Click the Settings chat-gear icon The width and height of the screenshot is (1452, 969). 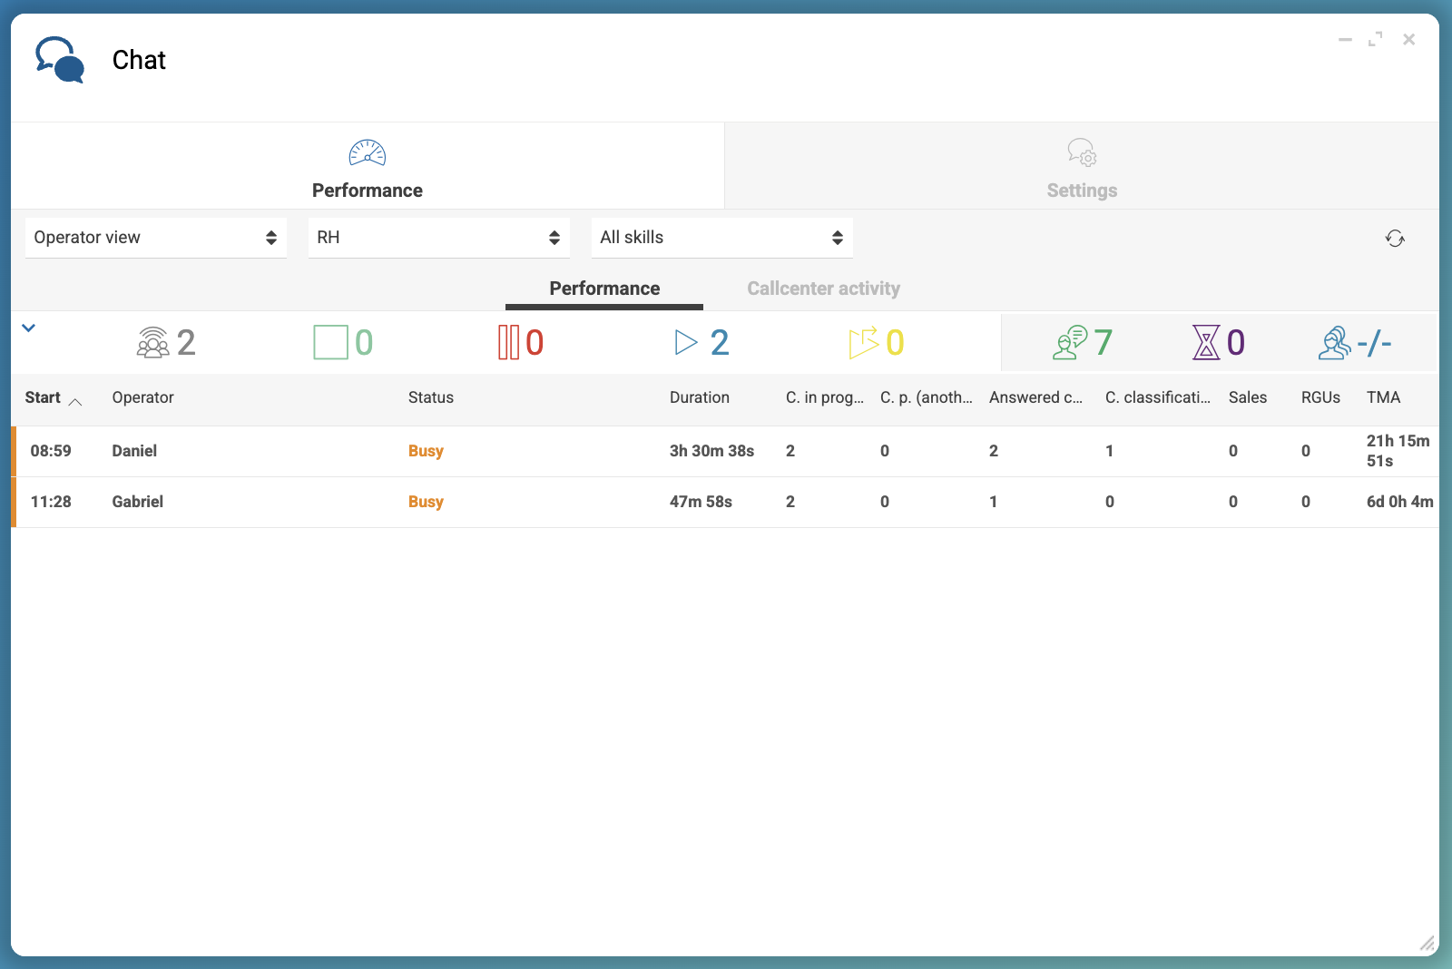1082,152
